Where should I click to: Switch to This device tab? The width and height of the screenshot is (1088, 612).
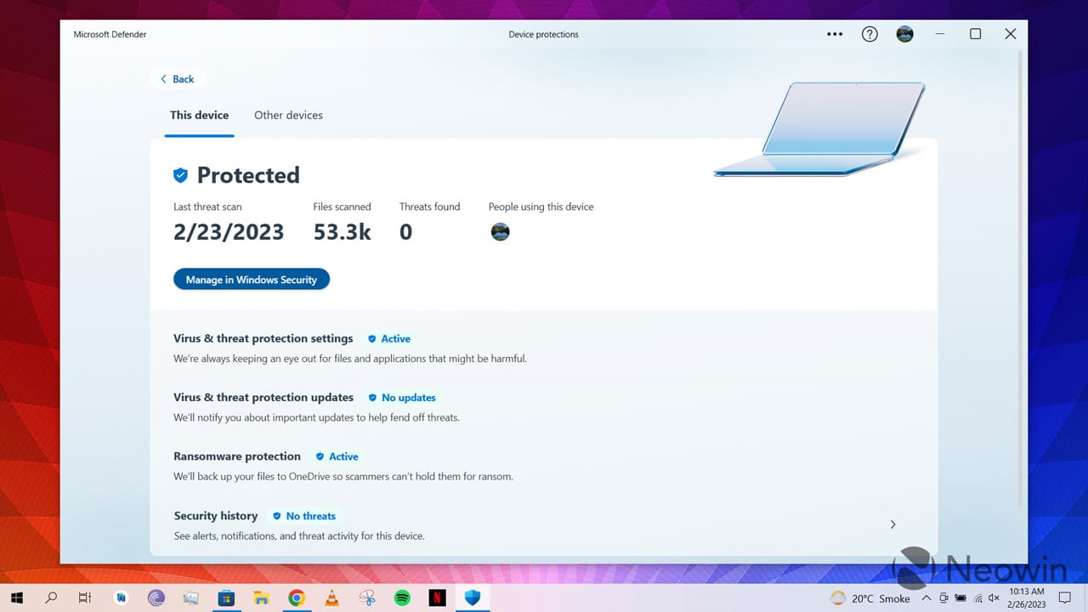[199, 116]
